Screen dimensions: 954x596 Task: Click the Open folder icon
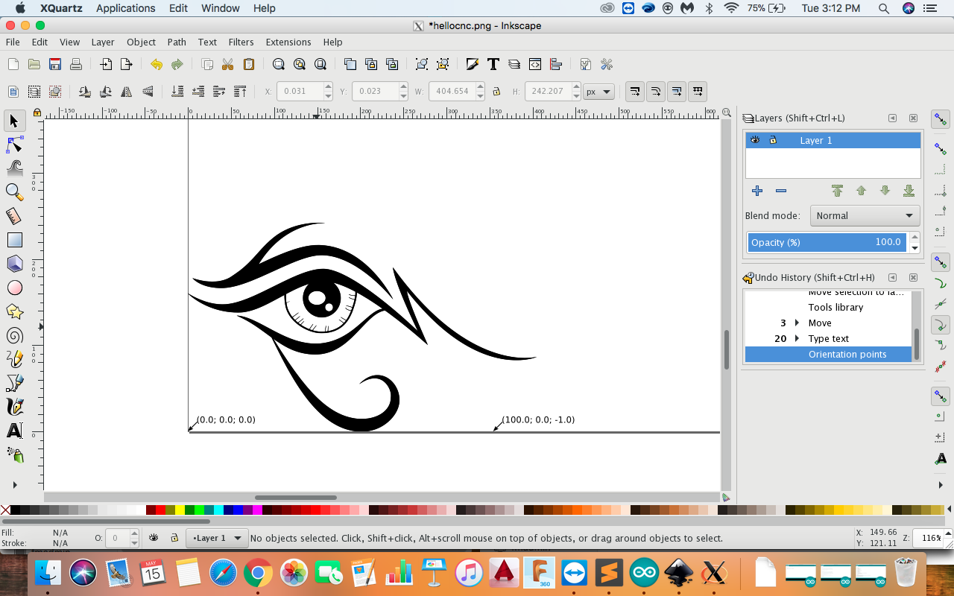pyautogui.click(x=34, y=64)
